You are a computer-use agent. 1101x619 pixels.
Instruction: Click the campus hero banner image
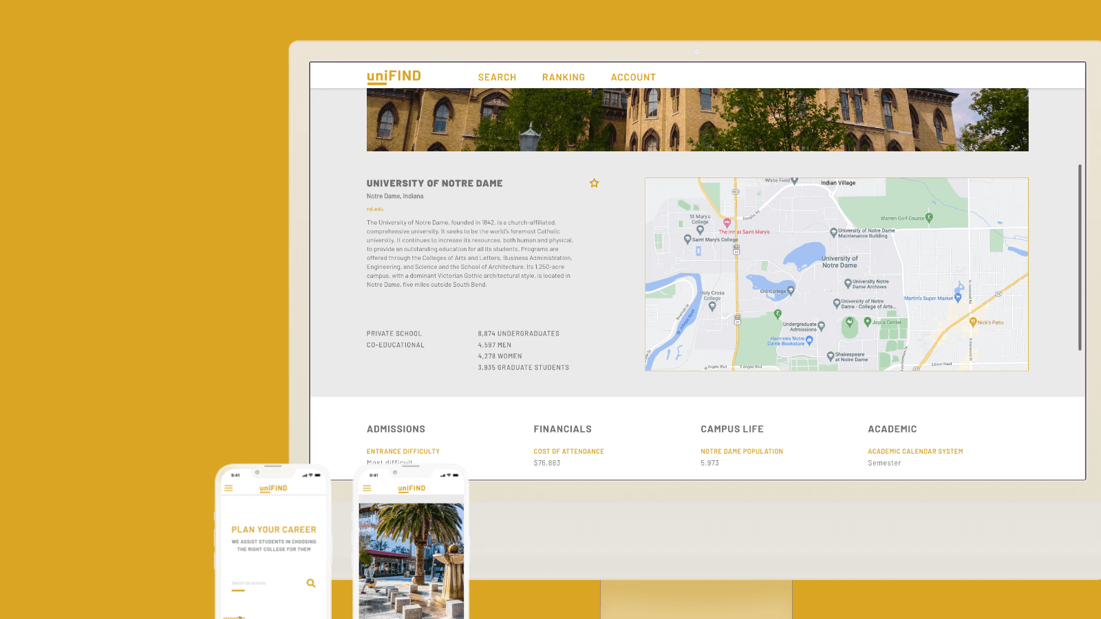pyautogui.click(x=698, y=120)
